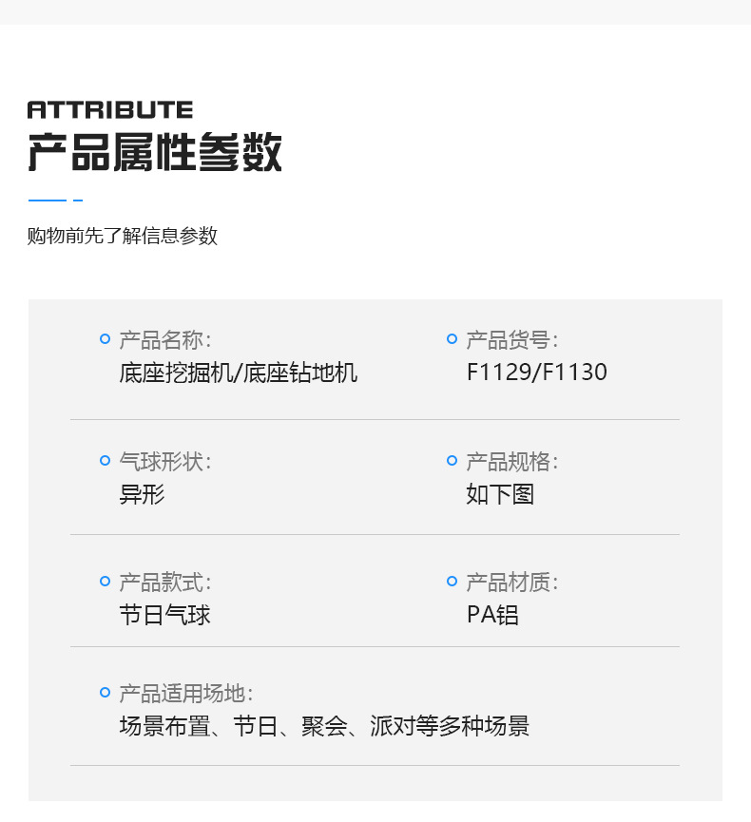Click the long blue underline below the title
The height and width of the screenshot is (822, 751).
(47, 201)
